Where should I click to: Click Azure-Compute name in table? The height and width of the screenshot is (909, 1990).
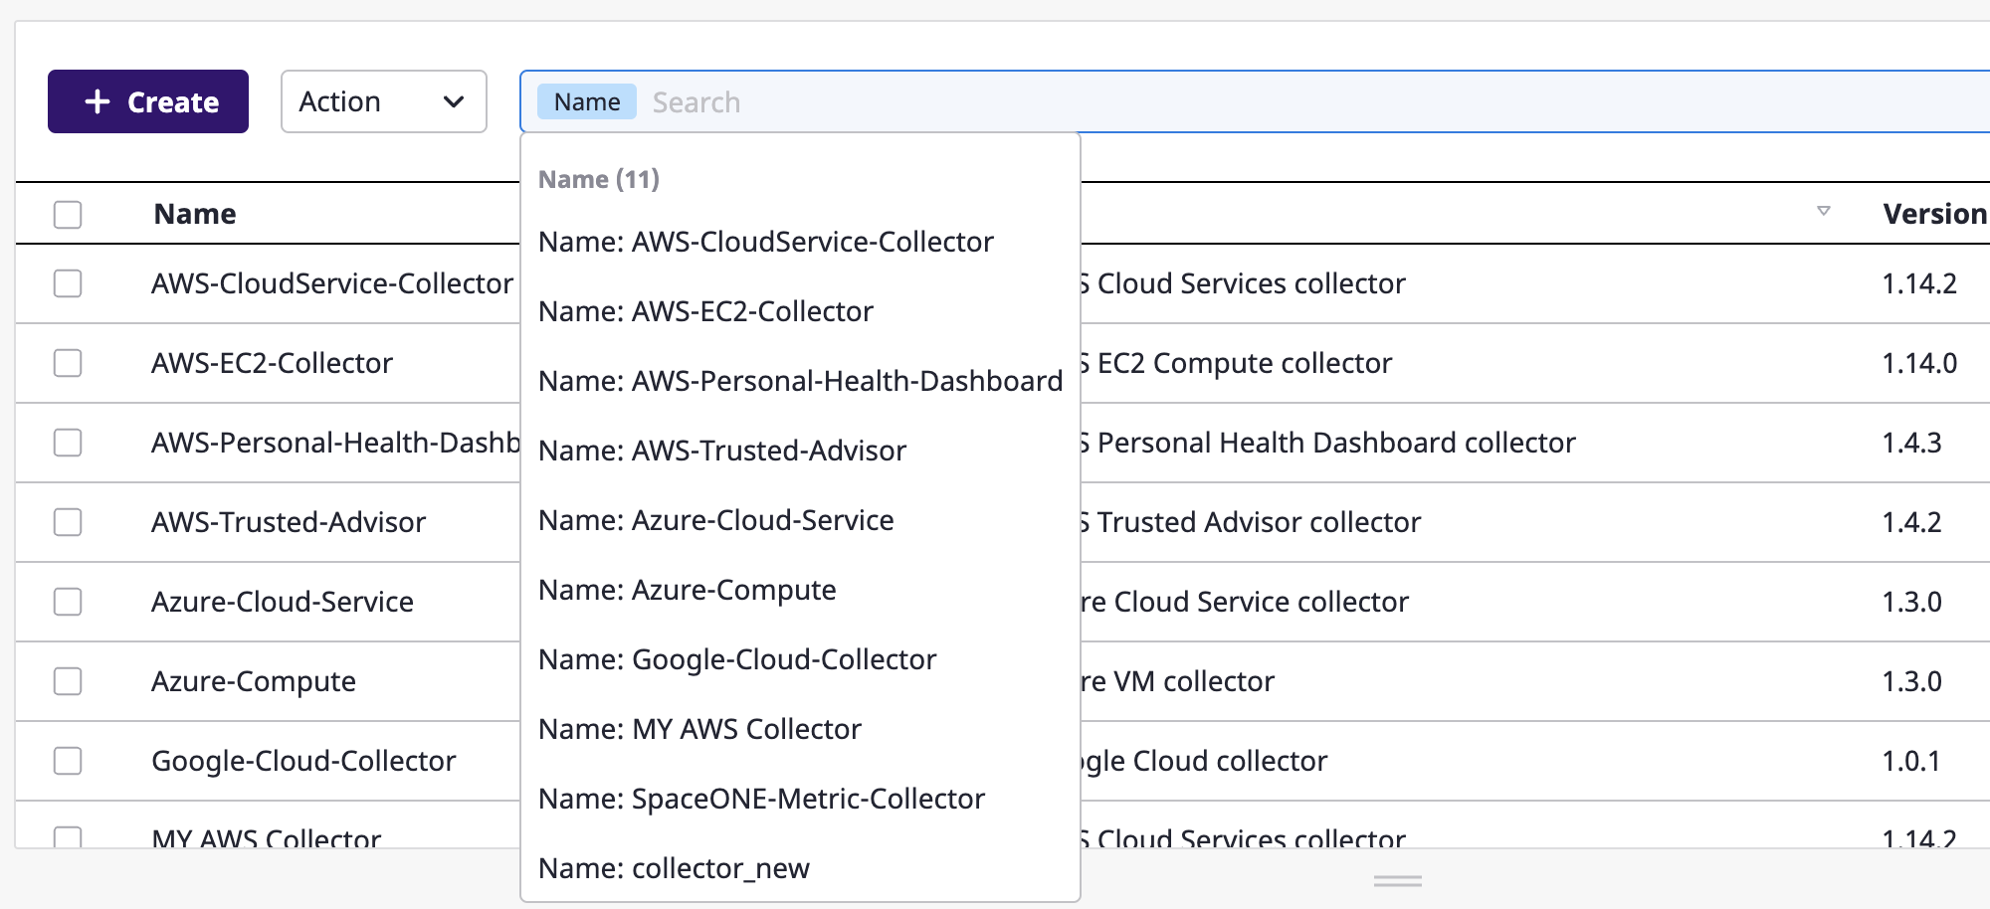[254, 681]
